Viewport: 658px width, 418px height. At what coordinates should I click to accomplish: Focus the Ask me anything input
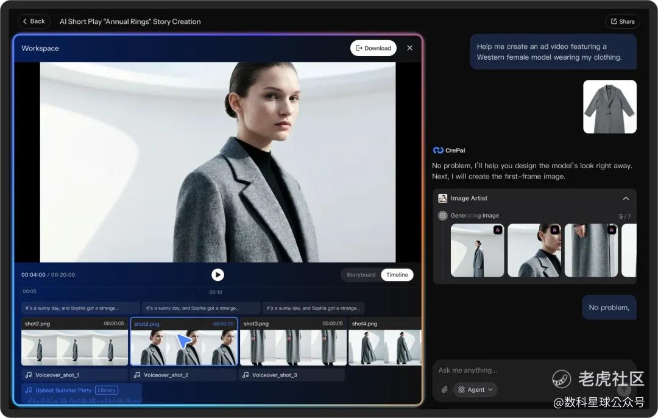pyautogui.click(x=534, y=370)
